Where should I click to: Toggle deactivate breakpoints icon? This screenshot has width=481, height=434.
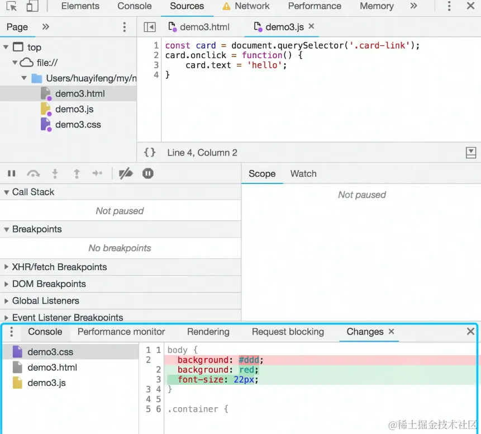(x=126, y=173)
